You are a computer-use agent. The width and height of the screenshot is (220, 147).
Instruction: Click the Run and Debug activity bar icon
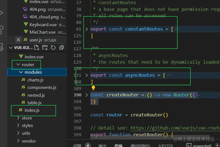[x=1, y=13]
